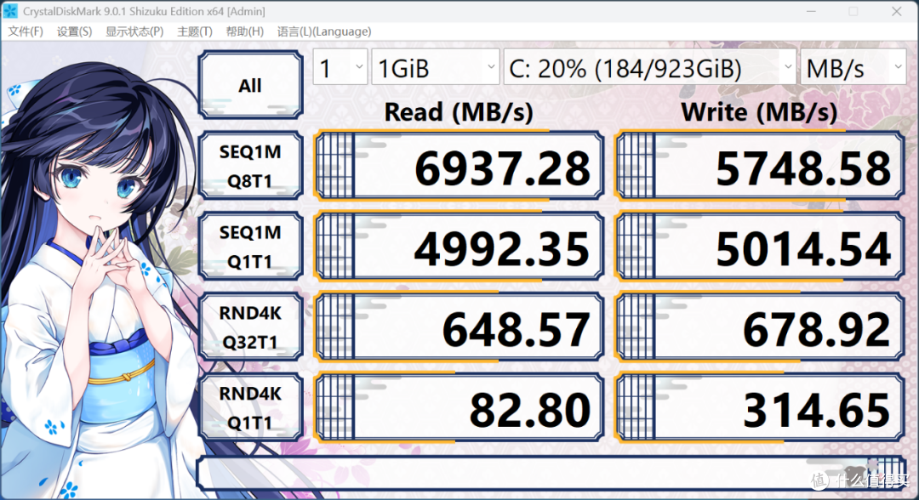The image size is (919, 500).
Task: Open the 帮助(H) menu
Action: tap(244, 31)
